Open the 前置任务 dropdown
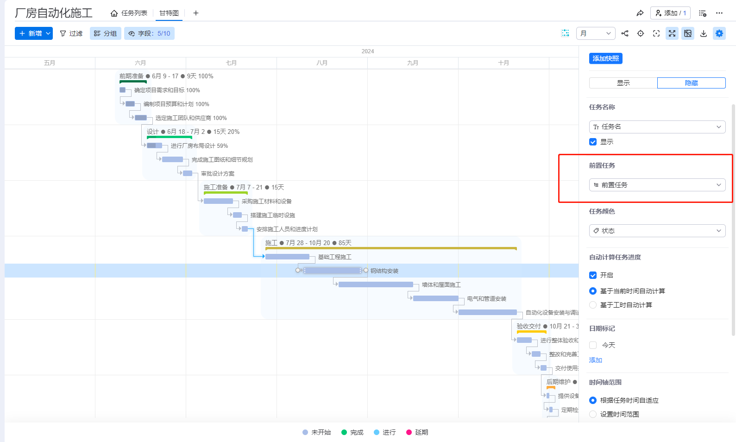The image size is (736, 442). coord(657,185)
